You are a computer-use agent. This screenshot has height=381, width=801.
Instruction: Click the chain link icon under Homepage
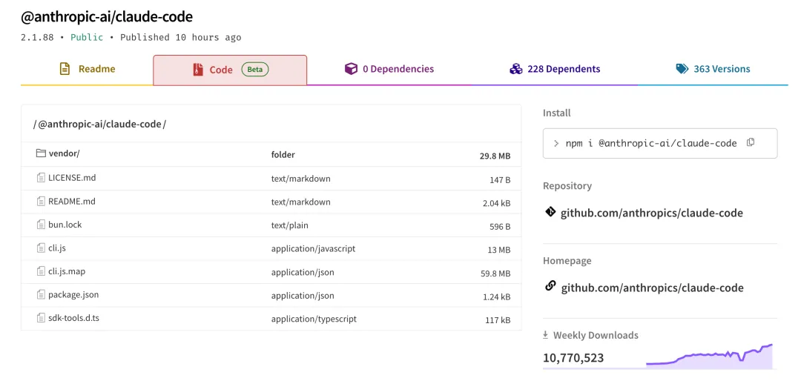[x=550, y=286]
